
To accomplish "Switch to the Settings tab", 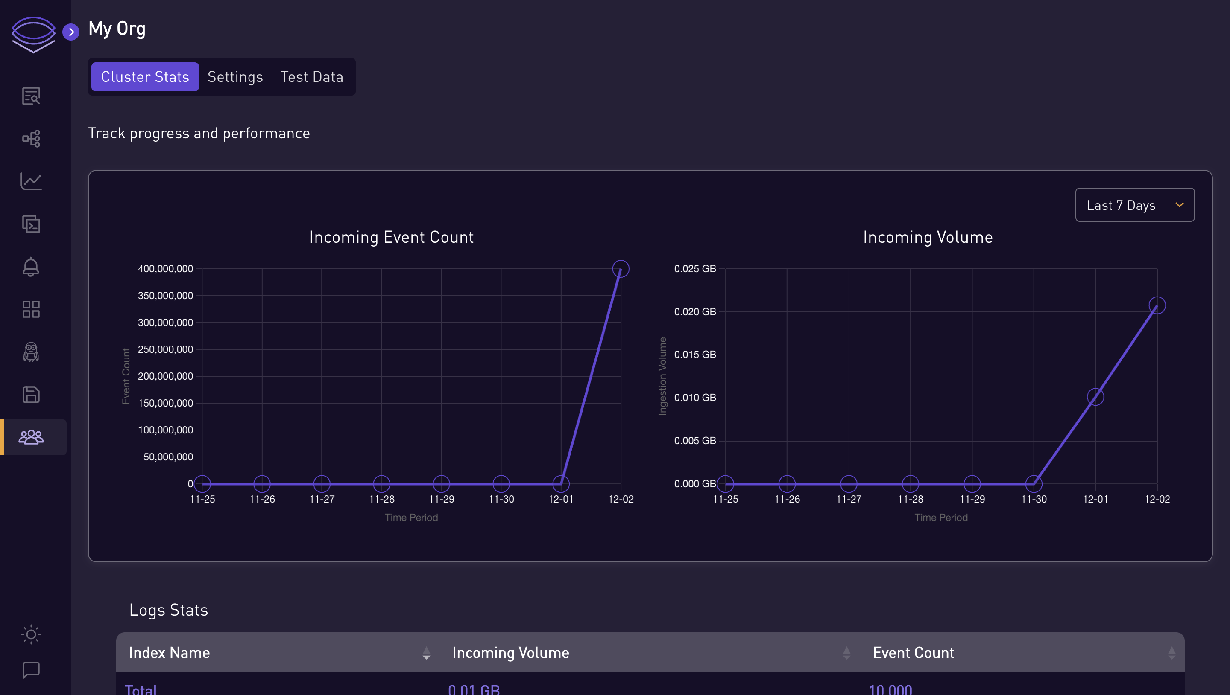I will (x=235, y=77).
